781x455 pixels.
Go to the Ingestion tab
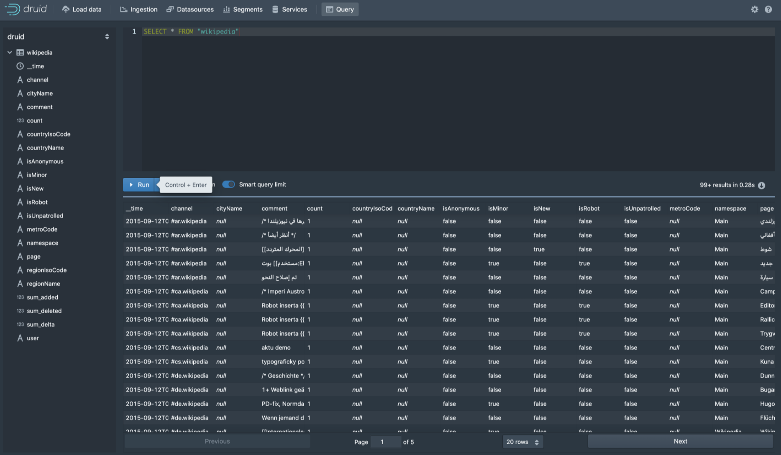pos(139,9)
